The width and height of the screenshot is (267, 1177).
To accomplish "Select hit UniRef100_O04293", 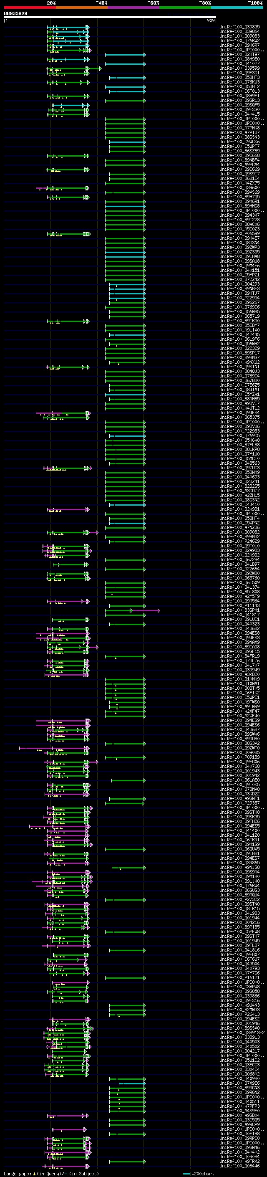I will (x=239, y=284).
